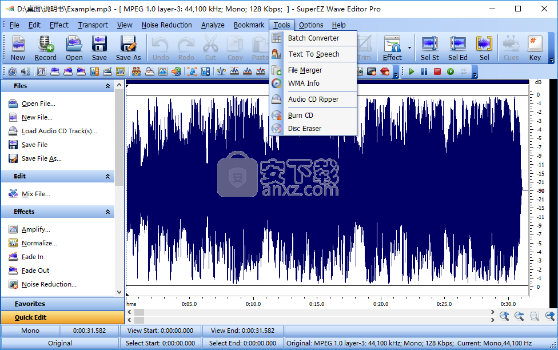Click the Amplify icon in Effects panel

tap(13, 229)
